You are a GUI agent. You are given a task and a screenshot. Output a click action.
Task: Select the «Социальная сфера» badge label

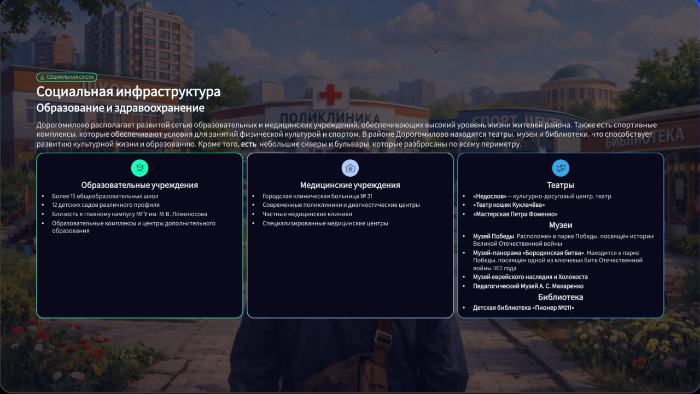point(67,77)
